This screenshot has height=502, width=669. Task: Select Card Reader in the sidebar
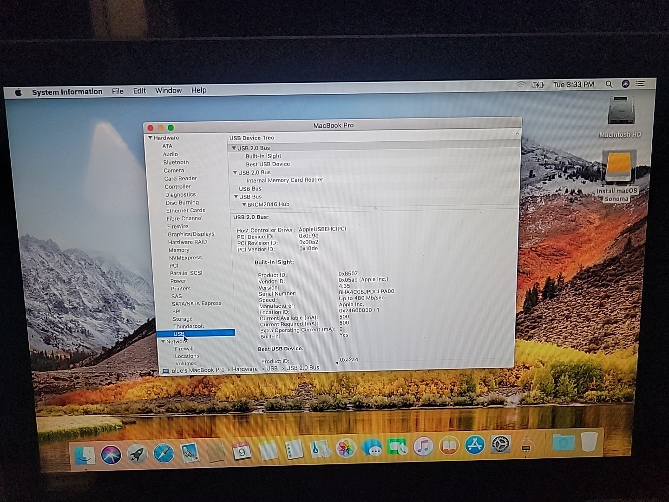tap(181, 178)
